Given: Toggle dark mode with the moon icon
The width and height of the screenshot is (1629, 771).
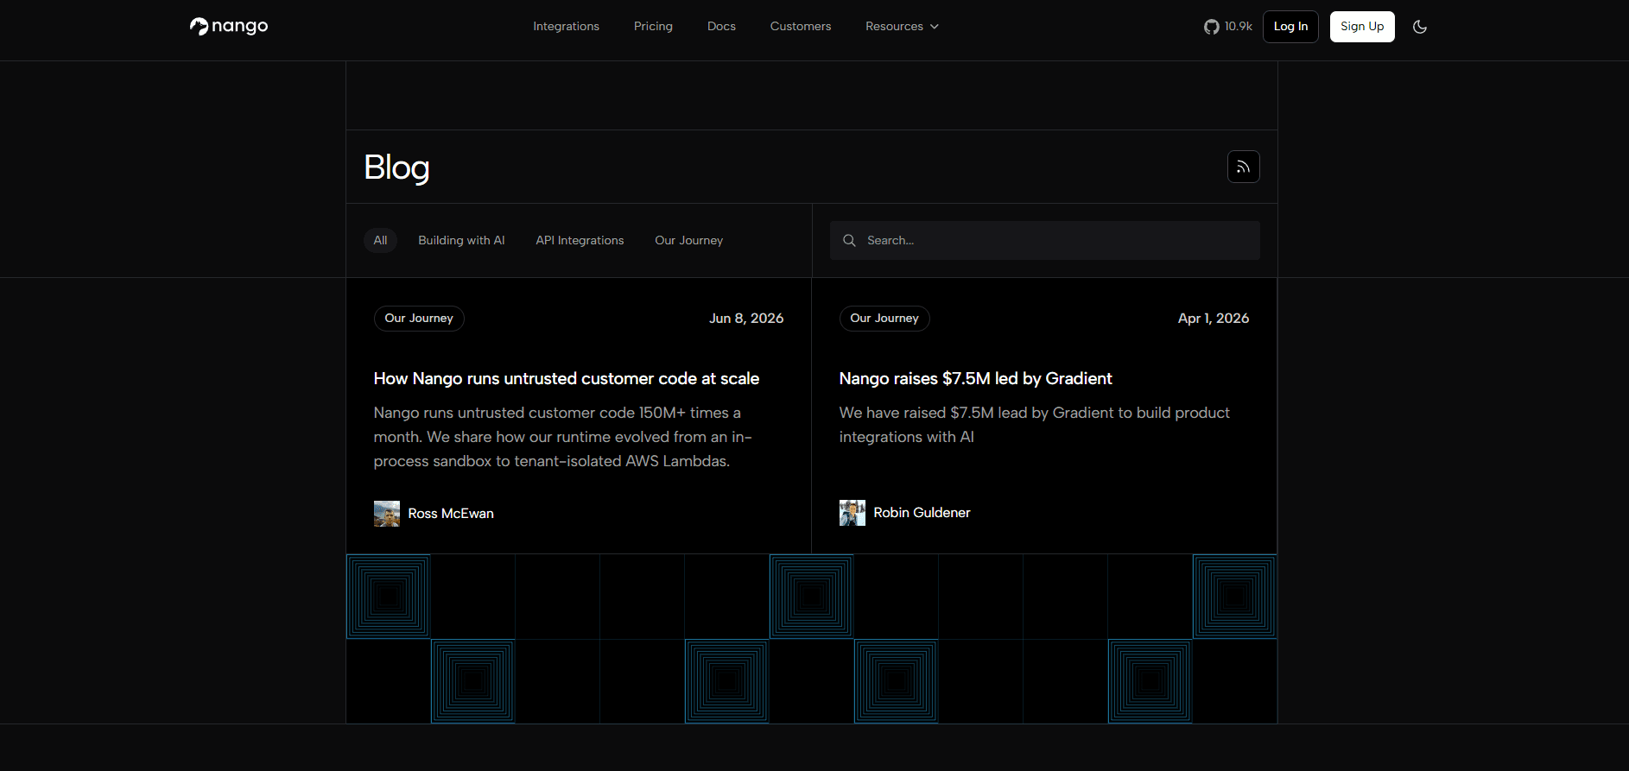Looking at the screenshot, I should tap(1420, 27).
